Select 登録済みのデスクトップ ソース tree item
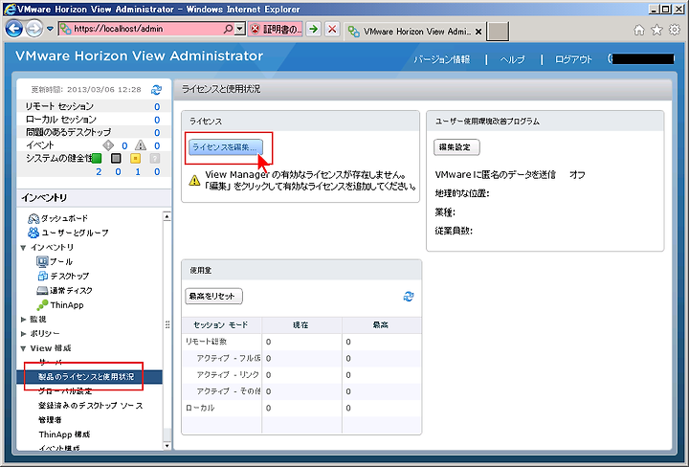This screenshot has width=689, height=467. pyautogui.click(x=91, y=406)
